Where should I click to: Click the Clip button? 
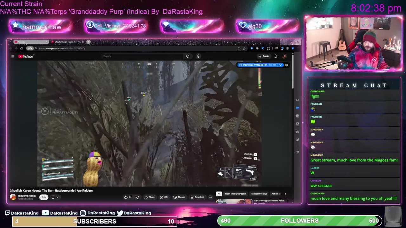pyautogui.click(x=164, y=197)
